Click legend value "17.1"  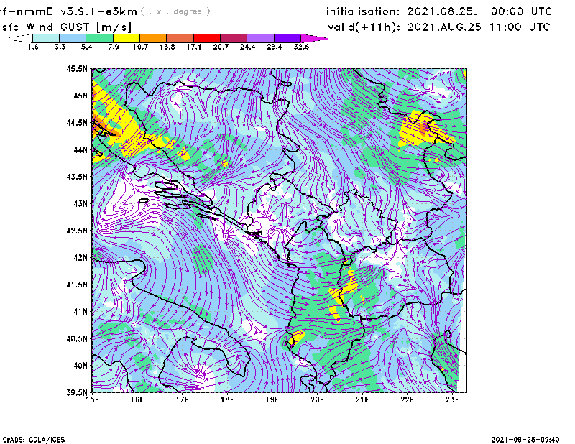194,47
